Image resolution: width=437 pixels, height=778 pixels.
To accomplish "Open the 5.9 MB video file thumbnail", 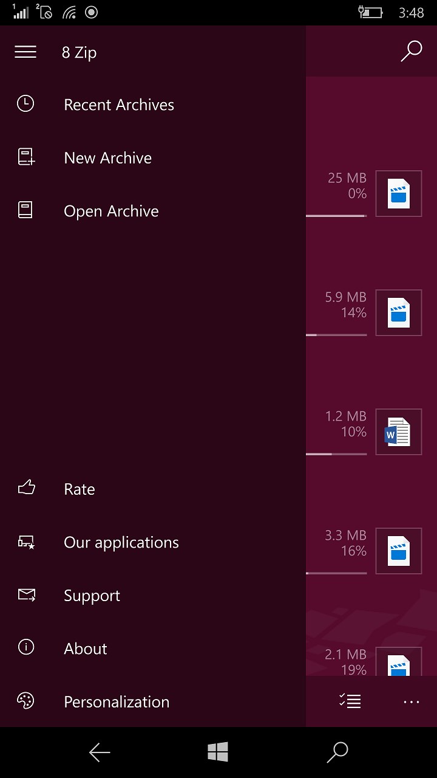I will (398, 312).
